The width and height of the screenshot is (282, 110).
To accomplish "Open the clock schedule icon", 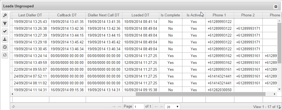I will [5, 47].
